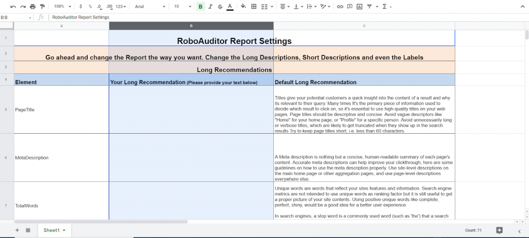Create a filter
The height and width of the screenshot is (238, 529).
pyautogui.click(x=369, y=6)
